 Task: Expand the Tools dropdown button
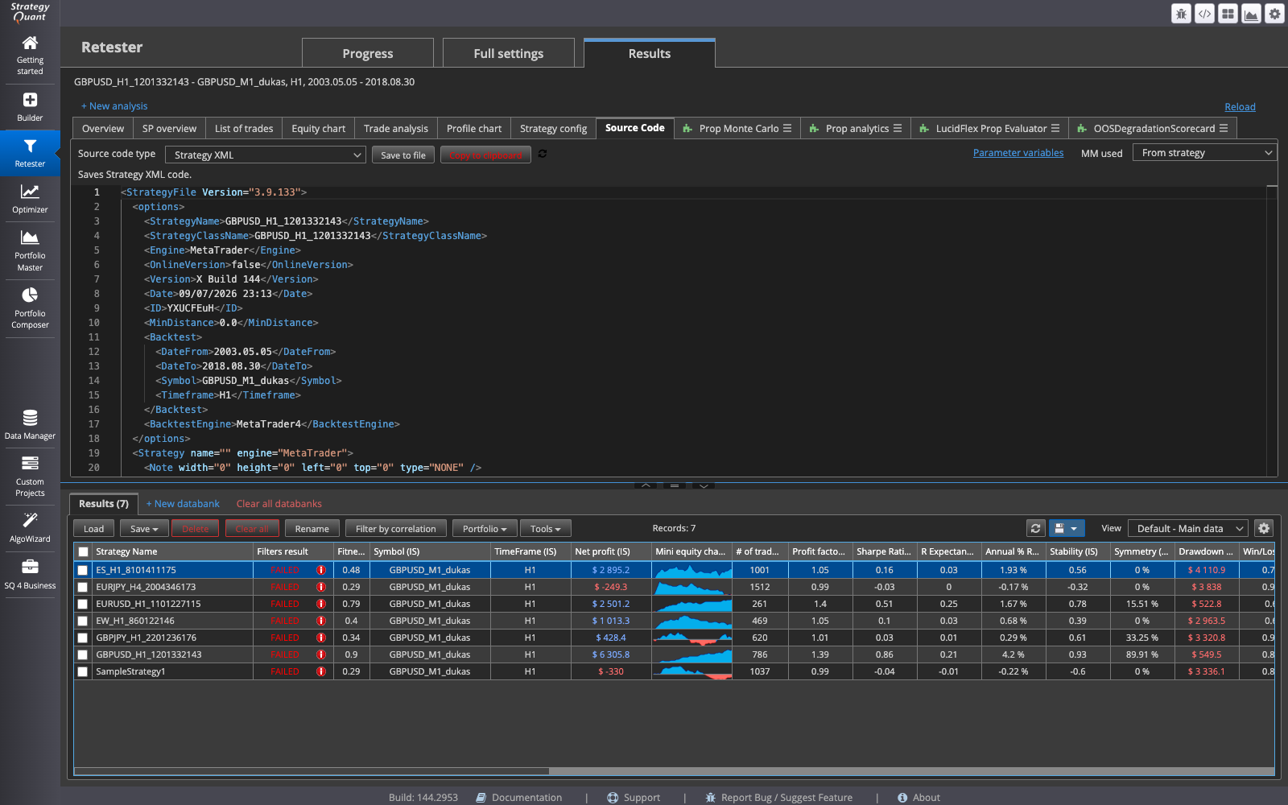click(x=546, y=528)
